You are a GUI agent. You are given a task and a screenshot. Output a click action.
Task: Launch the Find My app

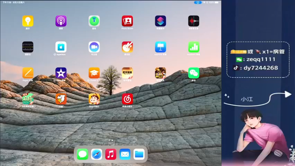click(x=94, y=21)
